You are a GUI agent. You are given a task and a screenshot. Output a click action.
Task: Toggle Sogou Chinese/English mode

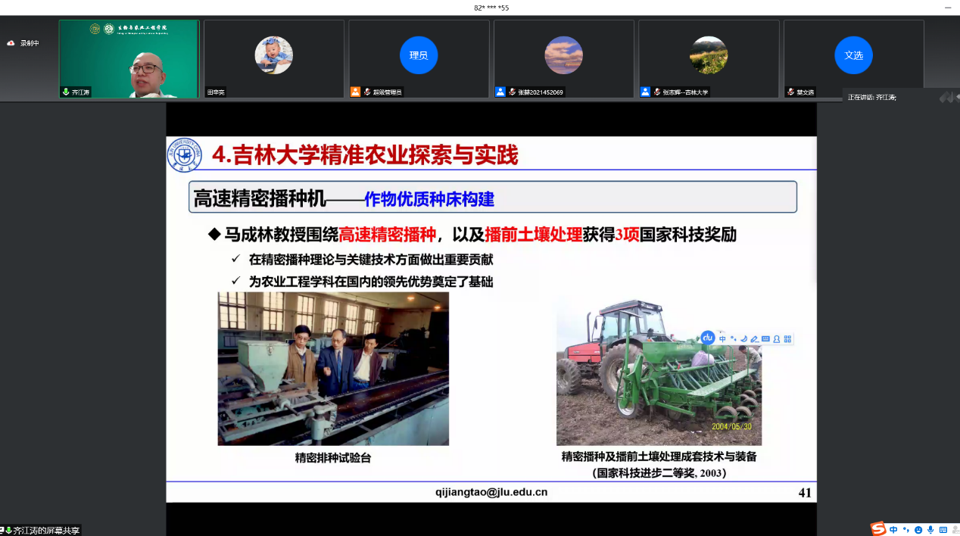click(893, 529)
